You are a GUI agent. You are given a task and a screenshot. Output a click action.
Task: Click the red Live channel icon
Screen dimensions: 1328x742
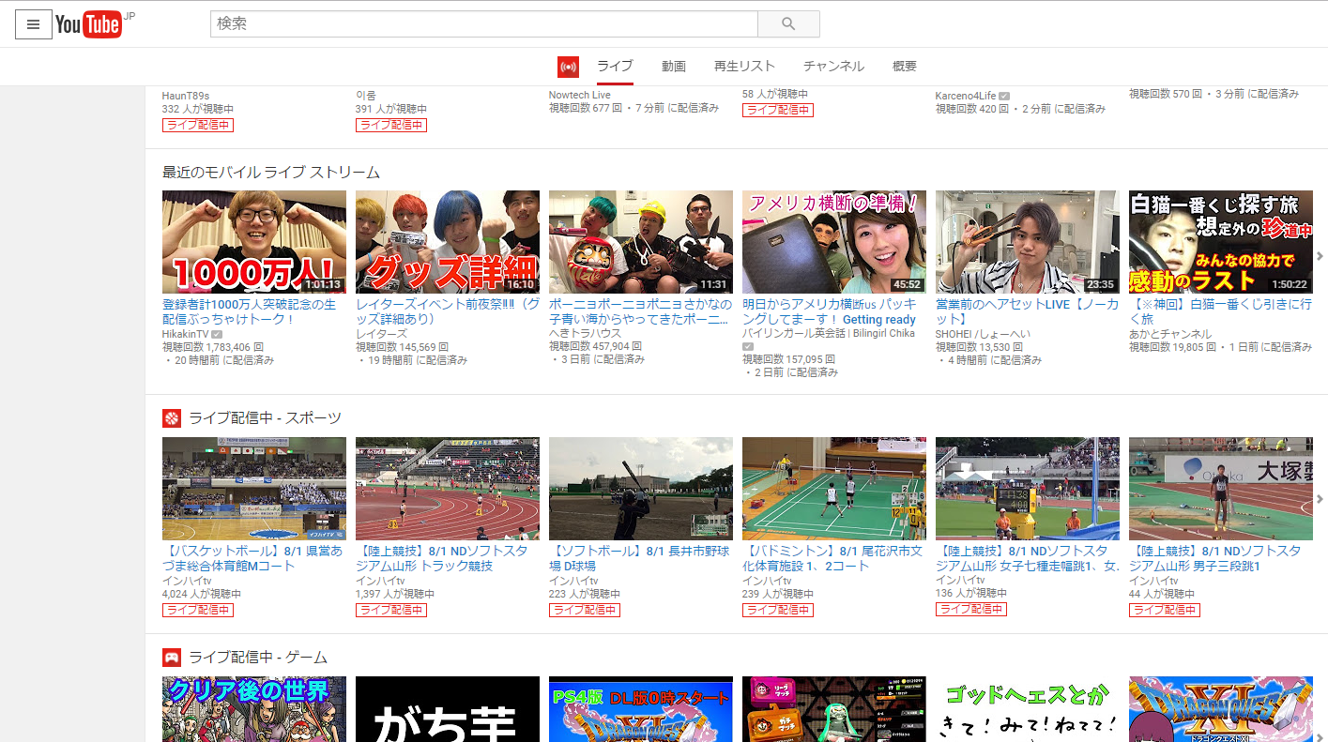(x=568, y=67)
